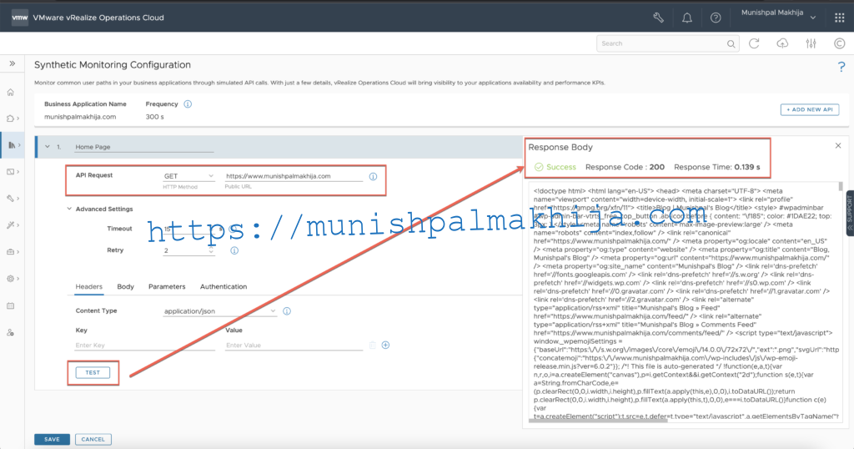
Task: Switch to the Authentication tab
Action: click(224, 286)
